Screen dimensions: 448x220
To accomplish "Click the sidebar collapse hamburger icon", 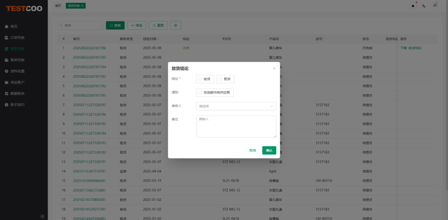I will pos(43,216).
